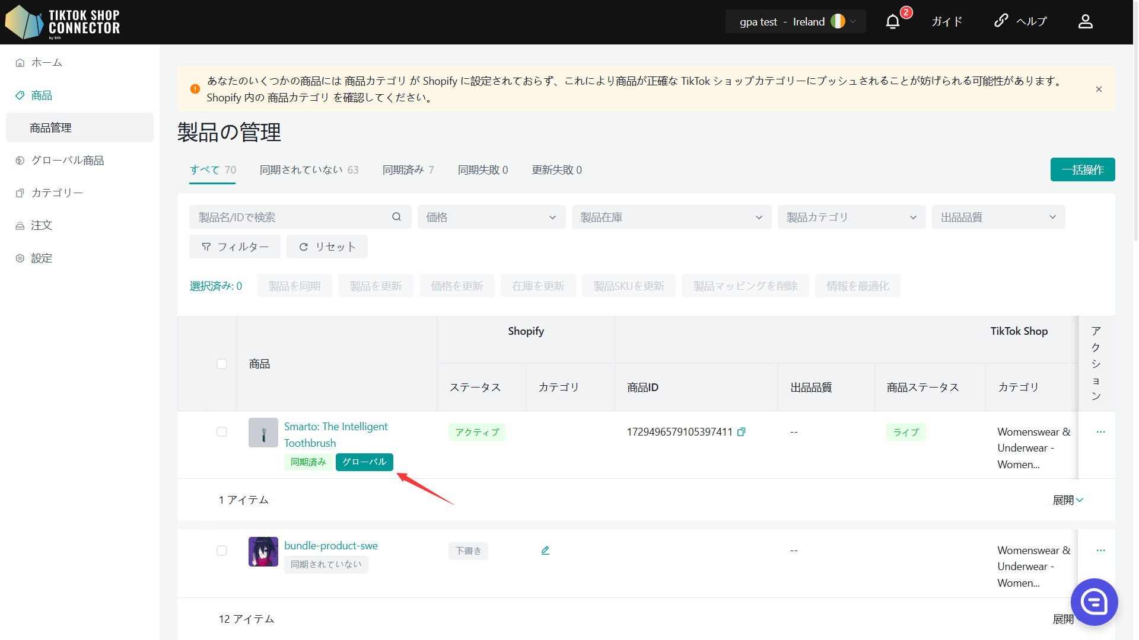Viewport: 1139px width, 640px height.
Task: Click the 下書き status badge
Action: (468, 551)
